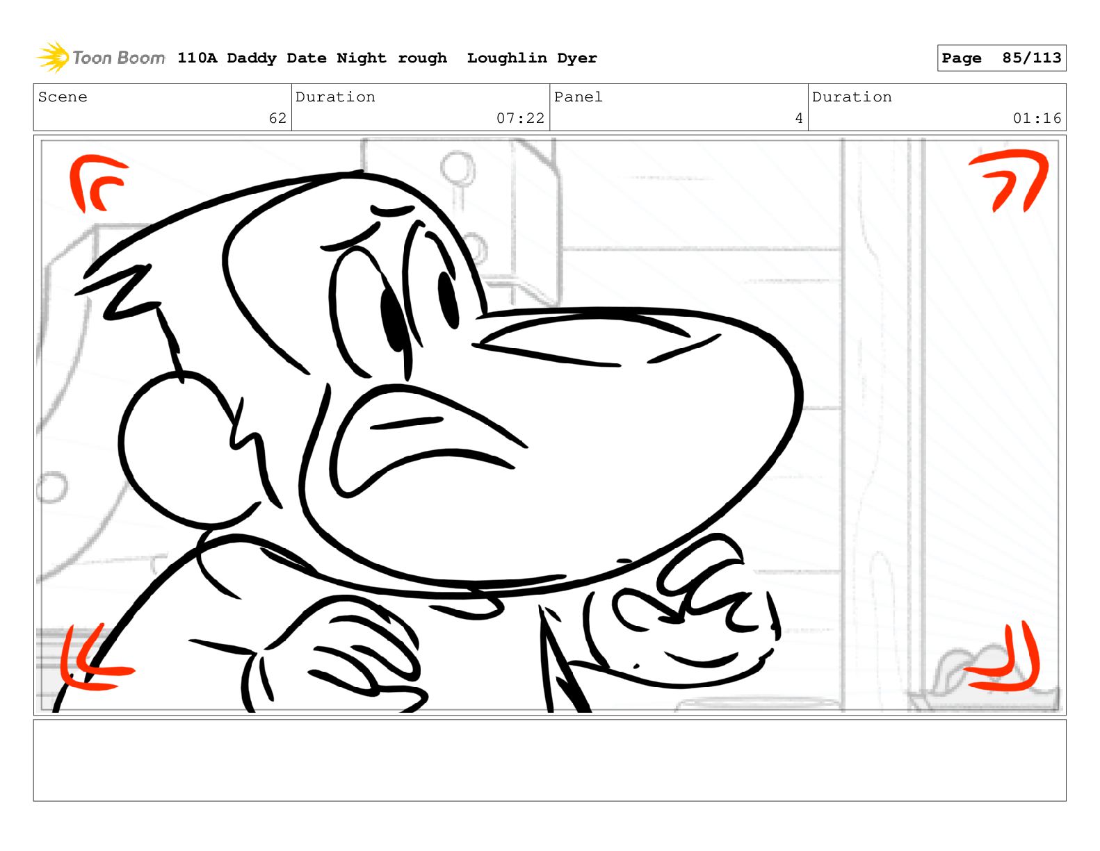This screenshot has height=851, width=1100.
Task: Click the 'Panel' header label
Action: pyautogui.click(x=579, y=97)
